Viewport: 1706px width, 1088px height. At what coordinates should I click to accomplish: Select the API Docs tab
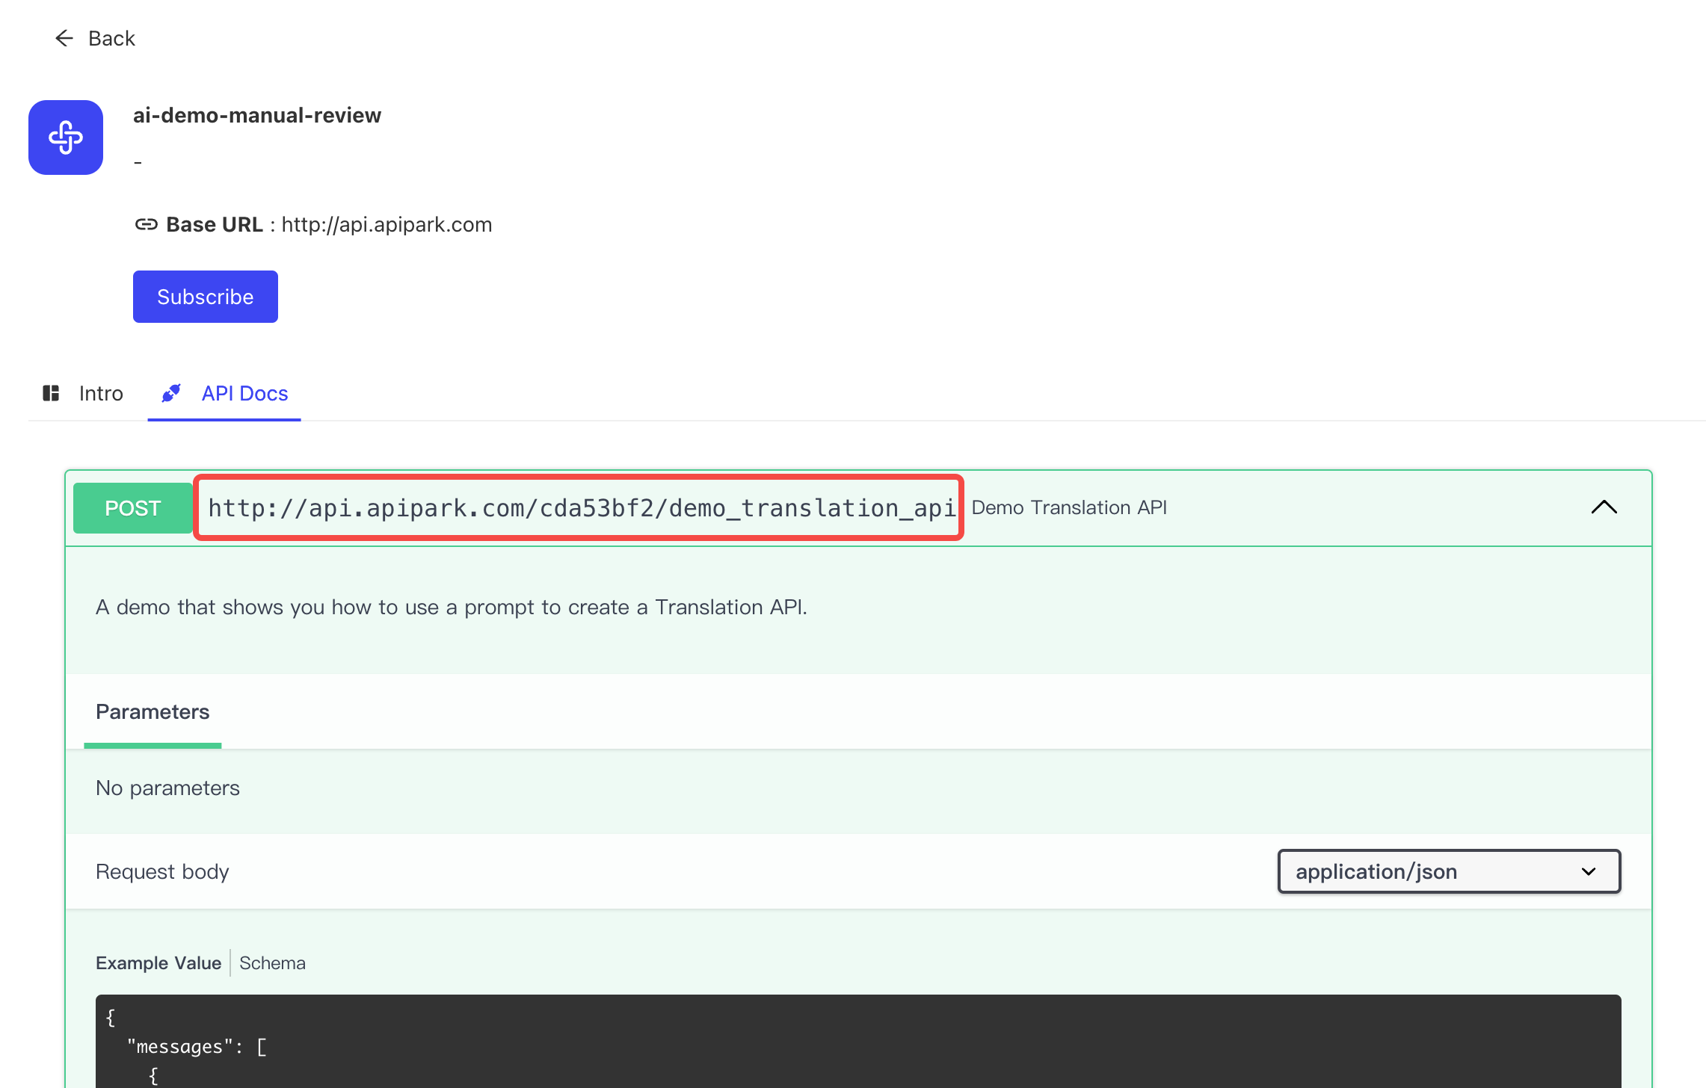pyautogui.click(x=244, y=393)
